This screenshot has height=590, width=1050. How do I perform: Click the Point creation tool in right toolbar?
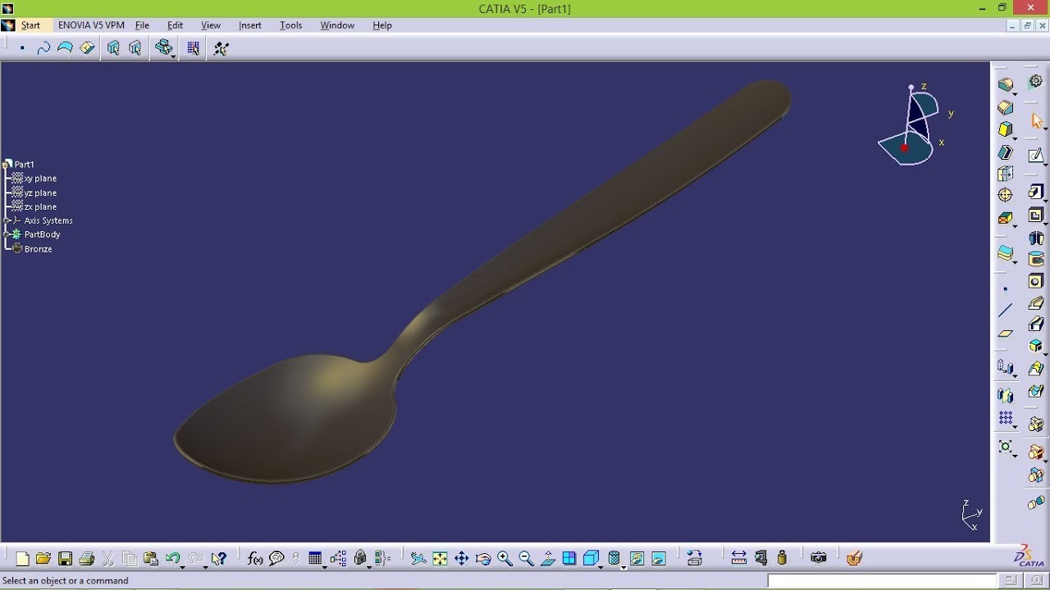click(x=1006, y=288)
